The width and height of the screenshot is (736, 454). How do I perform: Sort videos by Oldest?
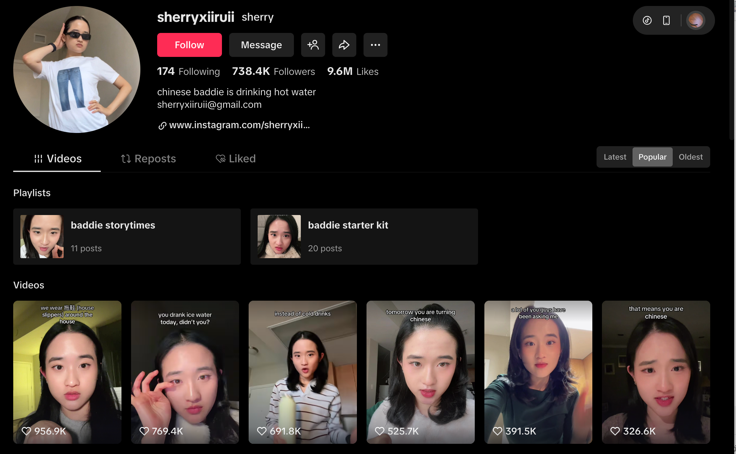[690, 157]
